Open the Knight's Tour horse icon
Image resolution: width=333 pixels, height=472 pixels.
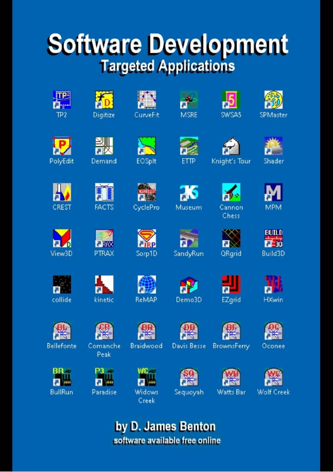pyautogui.click(x=231, y=146)
